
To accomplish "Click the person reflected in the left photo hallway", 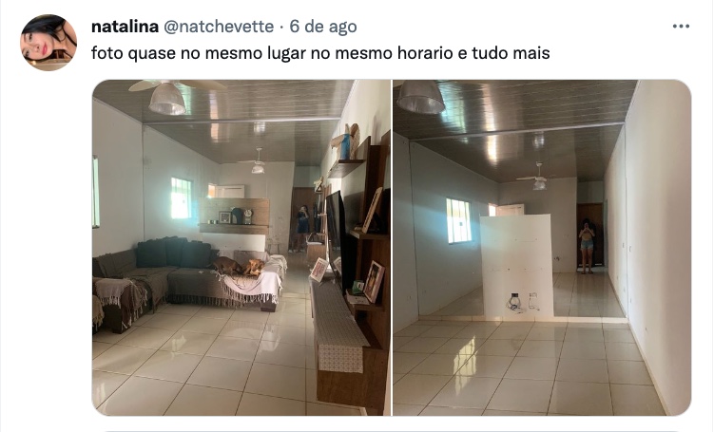I will click(302, 228).
